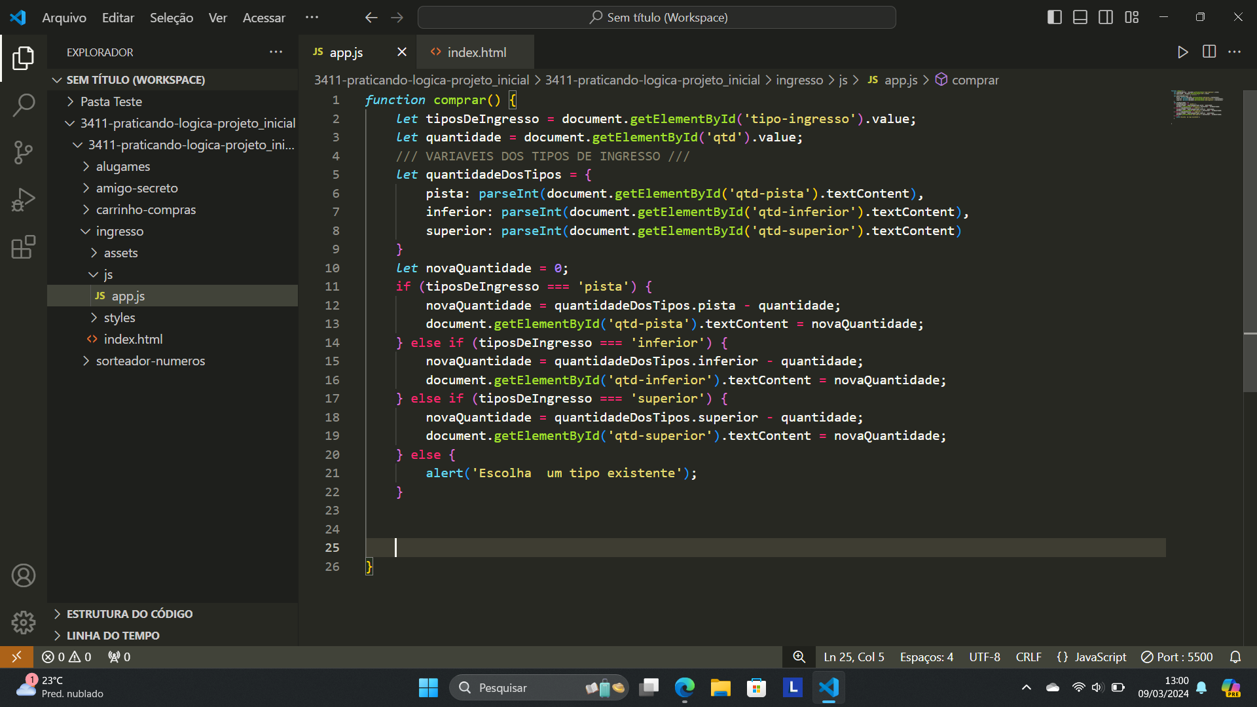
Task: Collapse the ingresso folder
Action: (173, 231)
